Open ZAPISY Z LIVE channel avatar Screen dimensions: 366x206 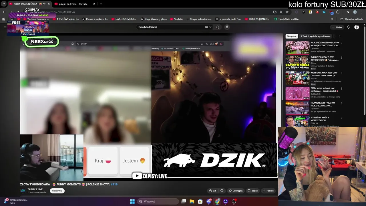(23, 191)
